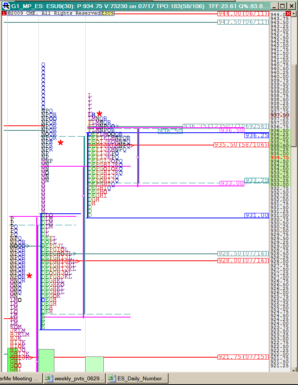This screenshot has width=298, height=385.
Task: Click the scroll down arrow of the price scale
Action: [x=294, y=369]
